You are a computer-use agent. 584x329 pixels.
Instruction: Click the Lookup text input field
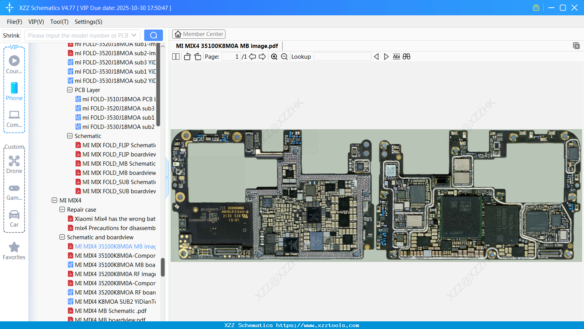point(342,57)
